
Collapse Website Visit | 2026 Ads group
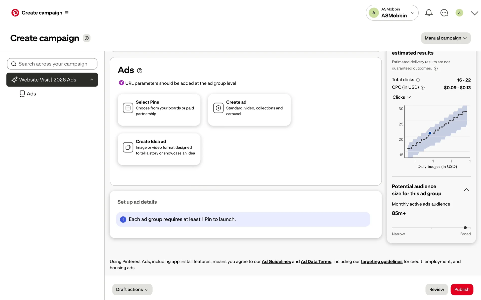pyautogui.click(x=92, y=80)
